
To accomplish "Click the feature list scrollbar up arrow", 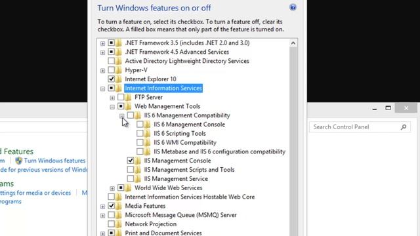I will (x=293, y=43).
